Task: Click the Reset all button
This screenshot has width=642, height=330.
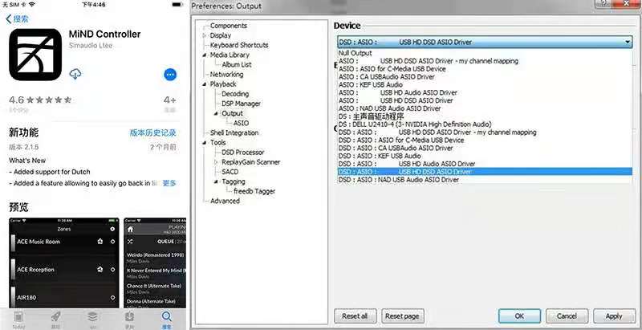Action: (355, 316)
